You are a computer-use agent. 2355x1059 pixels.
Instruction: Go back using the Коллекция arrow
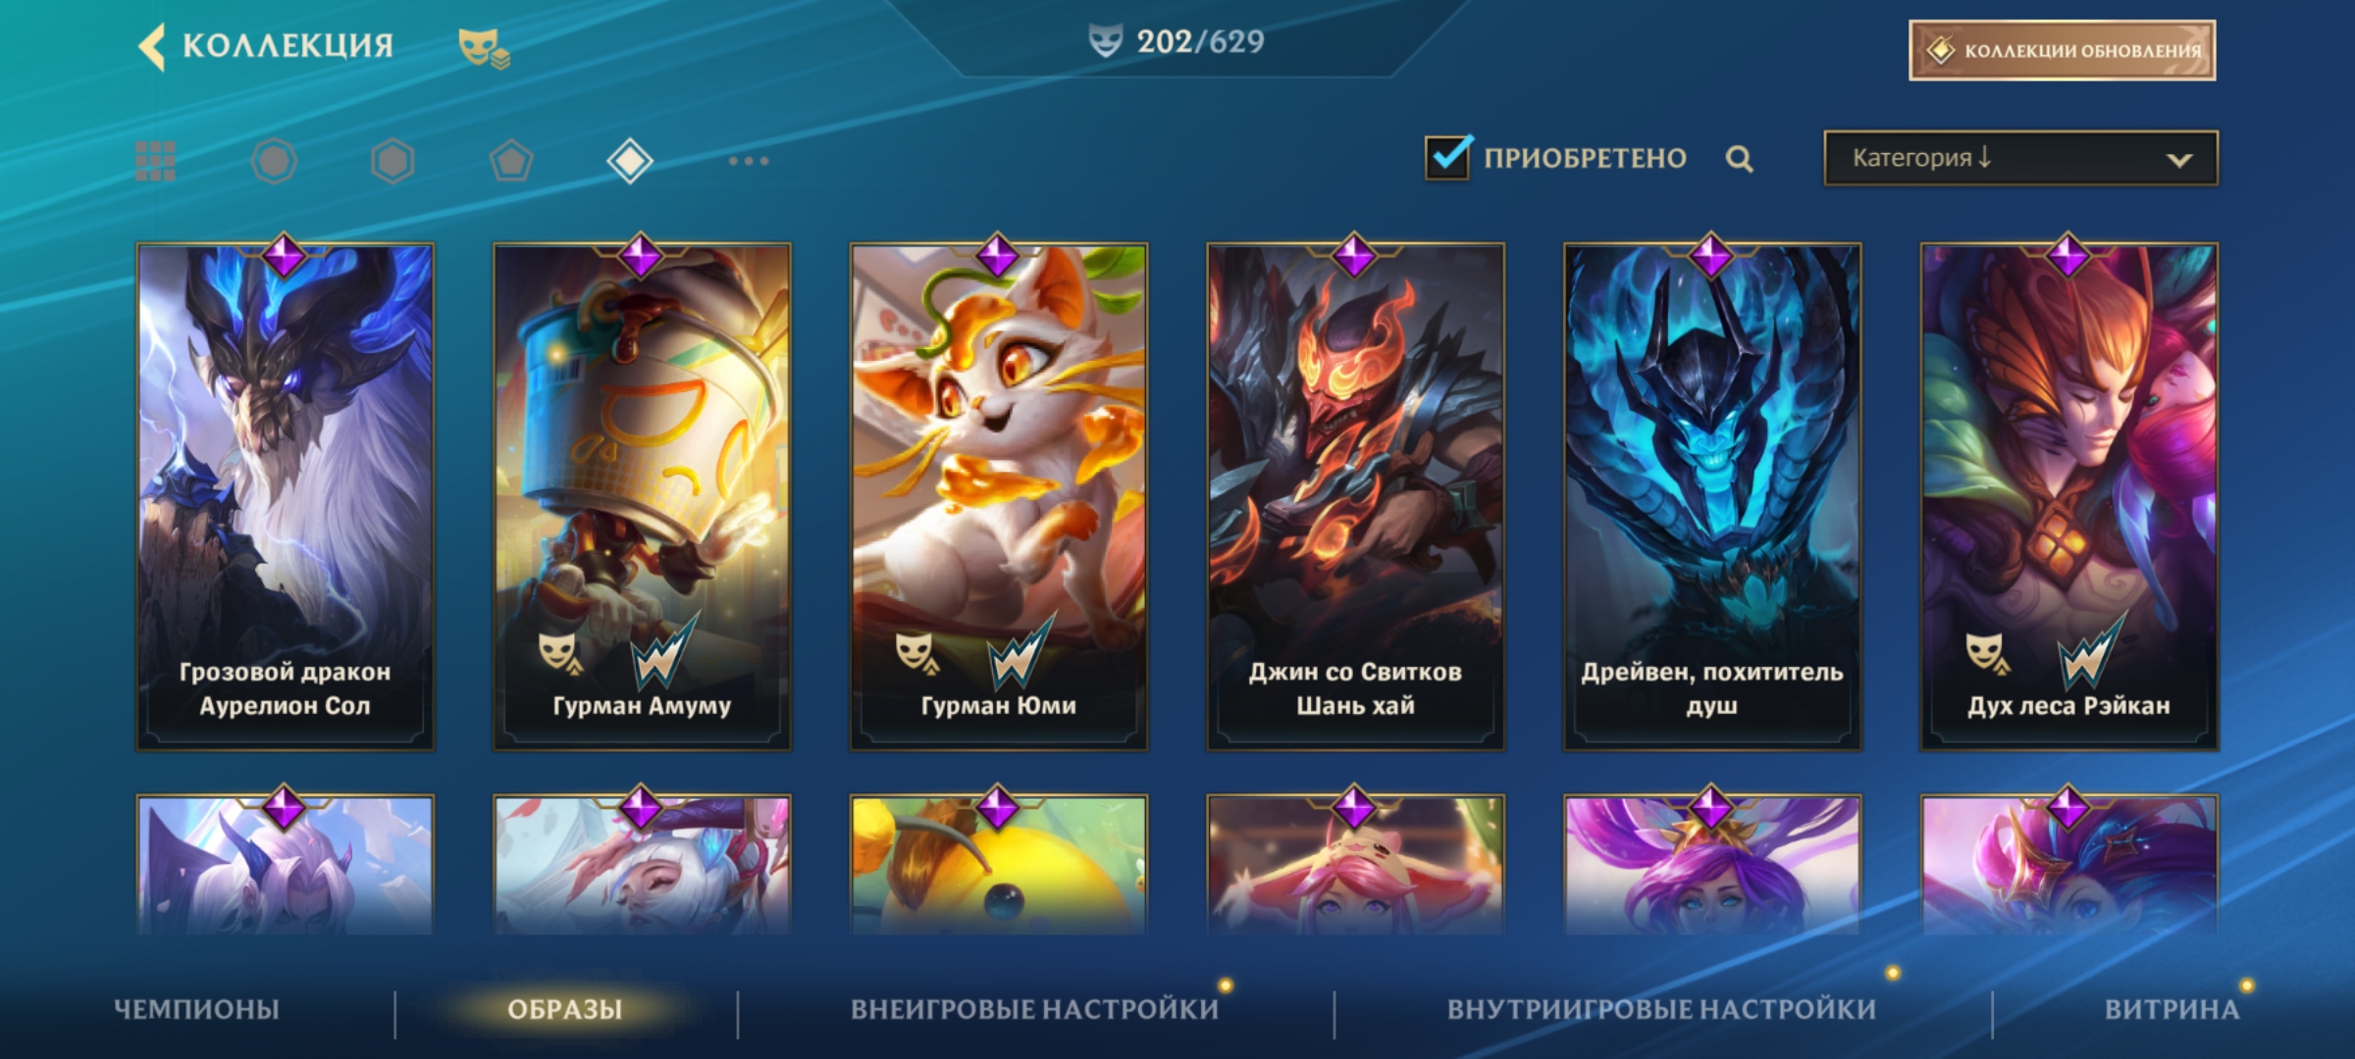click(152, 46)
